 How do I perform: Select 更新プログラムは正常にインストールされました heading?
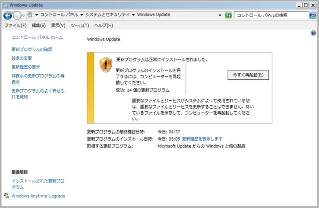point(161,60)
